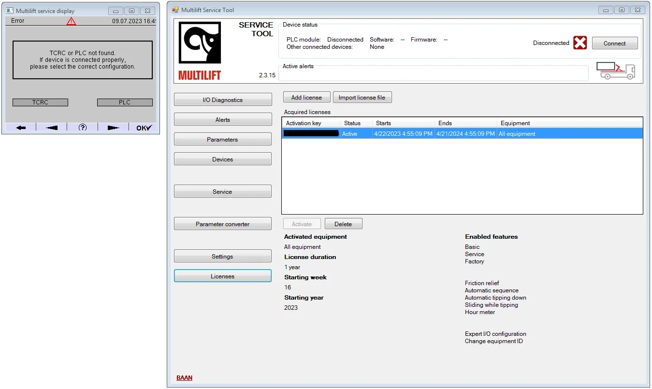The image size is (652, 389).
Task: Open the Settings section
Action: [x=223, y=256]
